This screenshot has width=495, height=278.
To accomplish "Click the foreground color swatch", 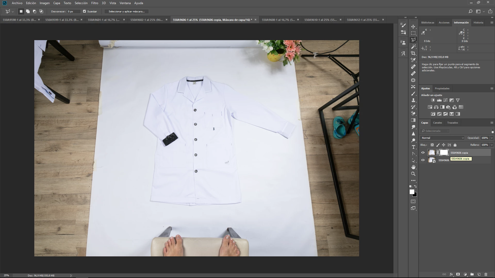I will pos(412,192).
